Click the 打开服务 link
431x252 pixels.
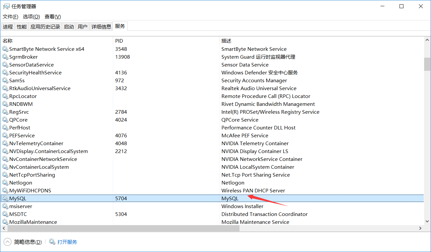[x=67, y=242]
